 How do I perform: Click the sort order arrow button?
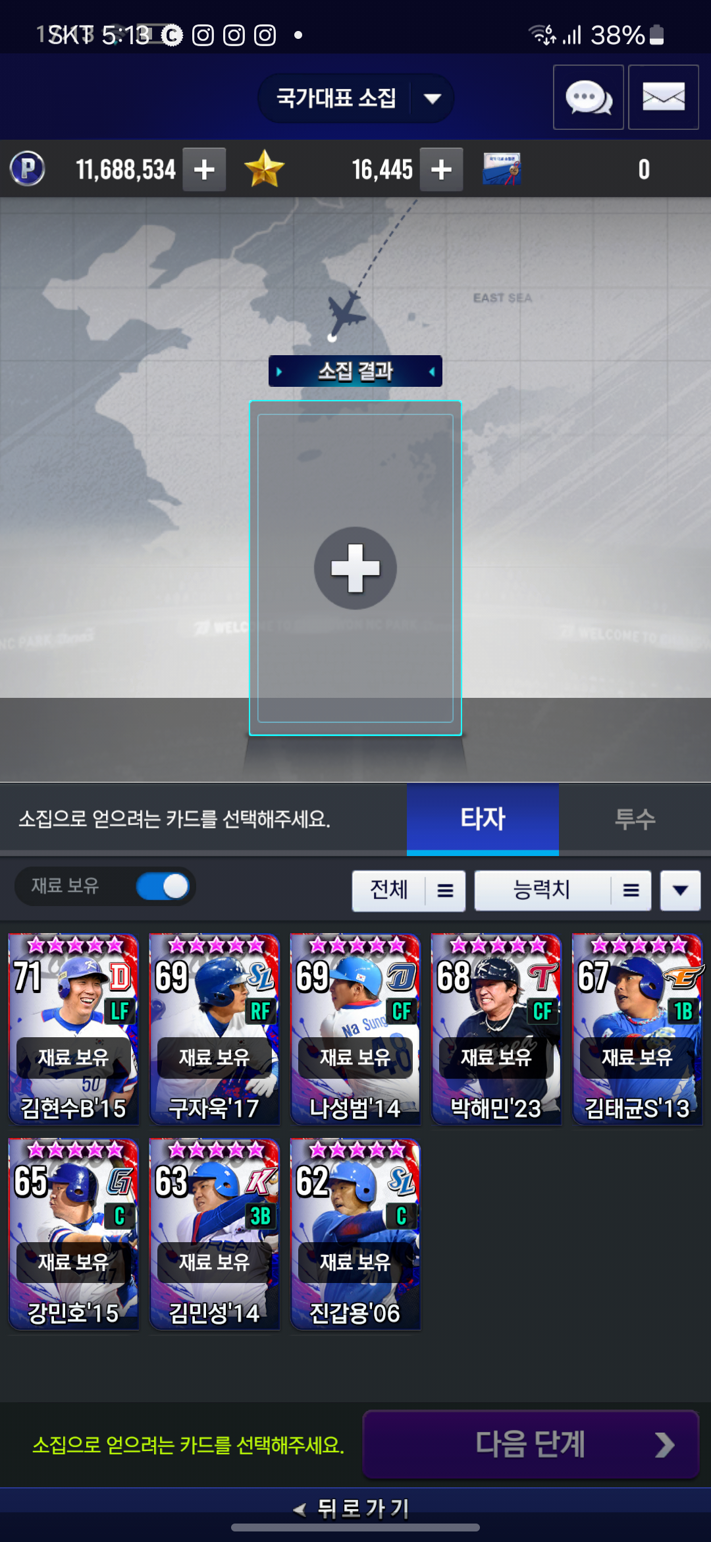coord(681,891)
